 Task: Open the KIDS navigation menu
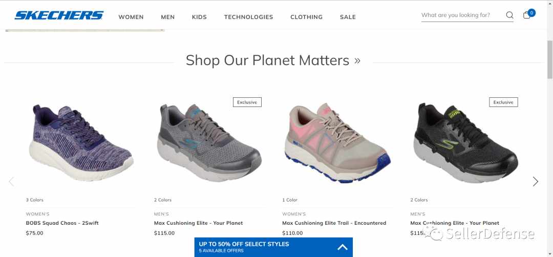click(199, 17)
